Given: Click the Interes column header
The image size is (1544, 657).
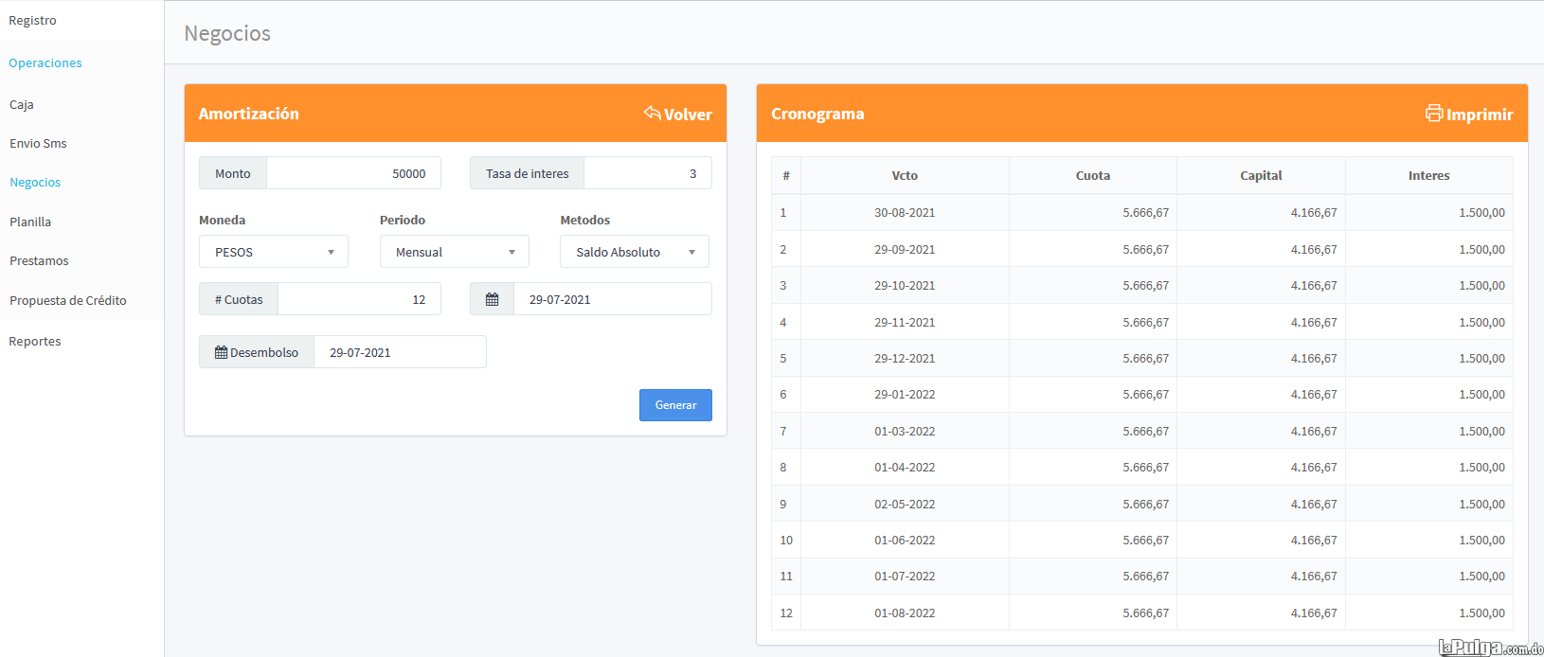Looking at the screenshot, I should click(1428, 175).
